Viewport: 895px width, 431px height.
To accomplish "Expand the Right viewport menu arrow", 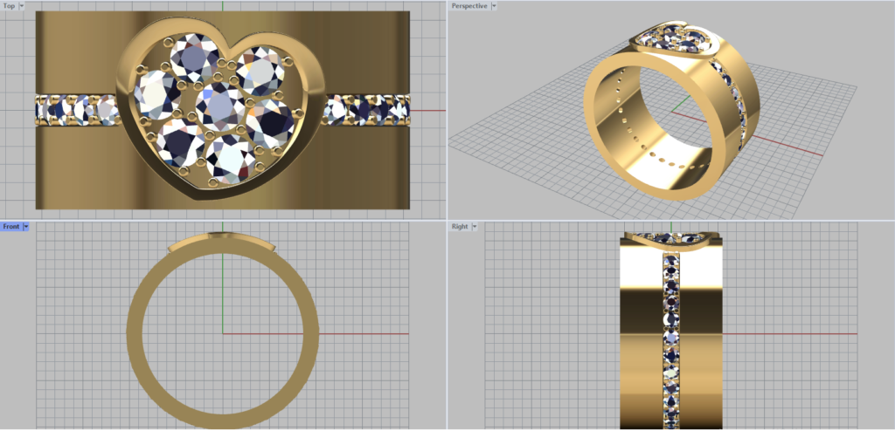I will point(475,227).
